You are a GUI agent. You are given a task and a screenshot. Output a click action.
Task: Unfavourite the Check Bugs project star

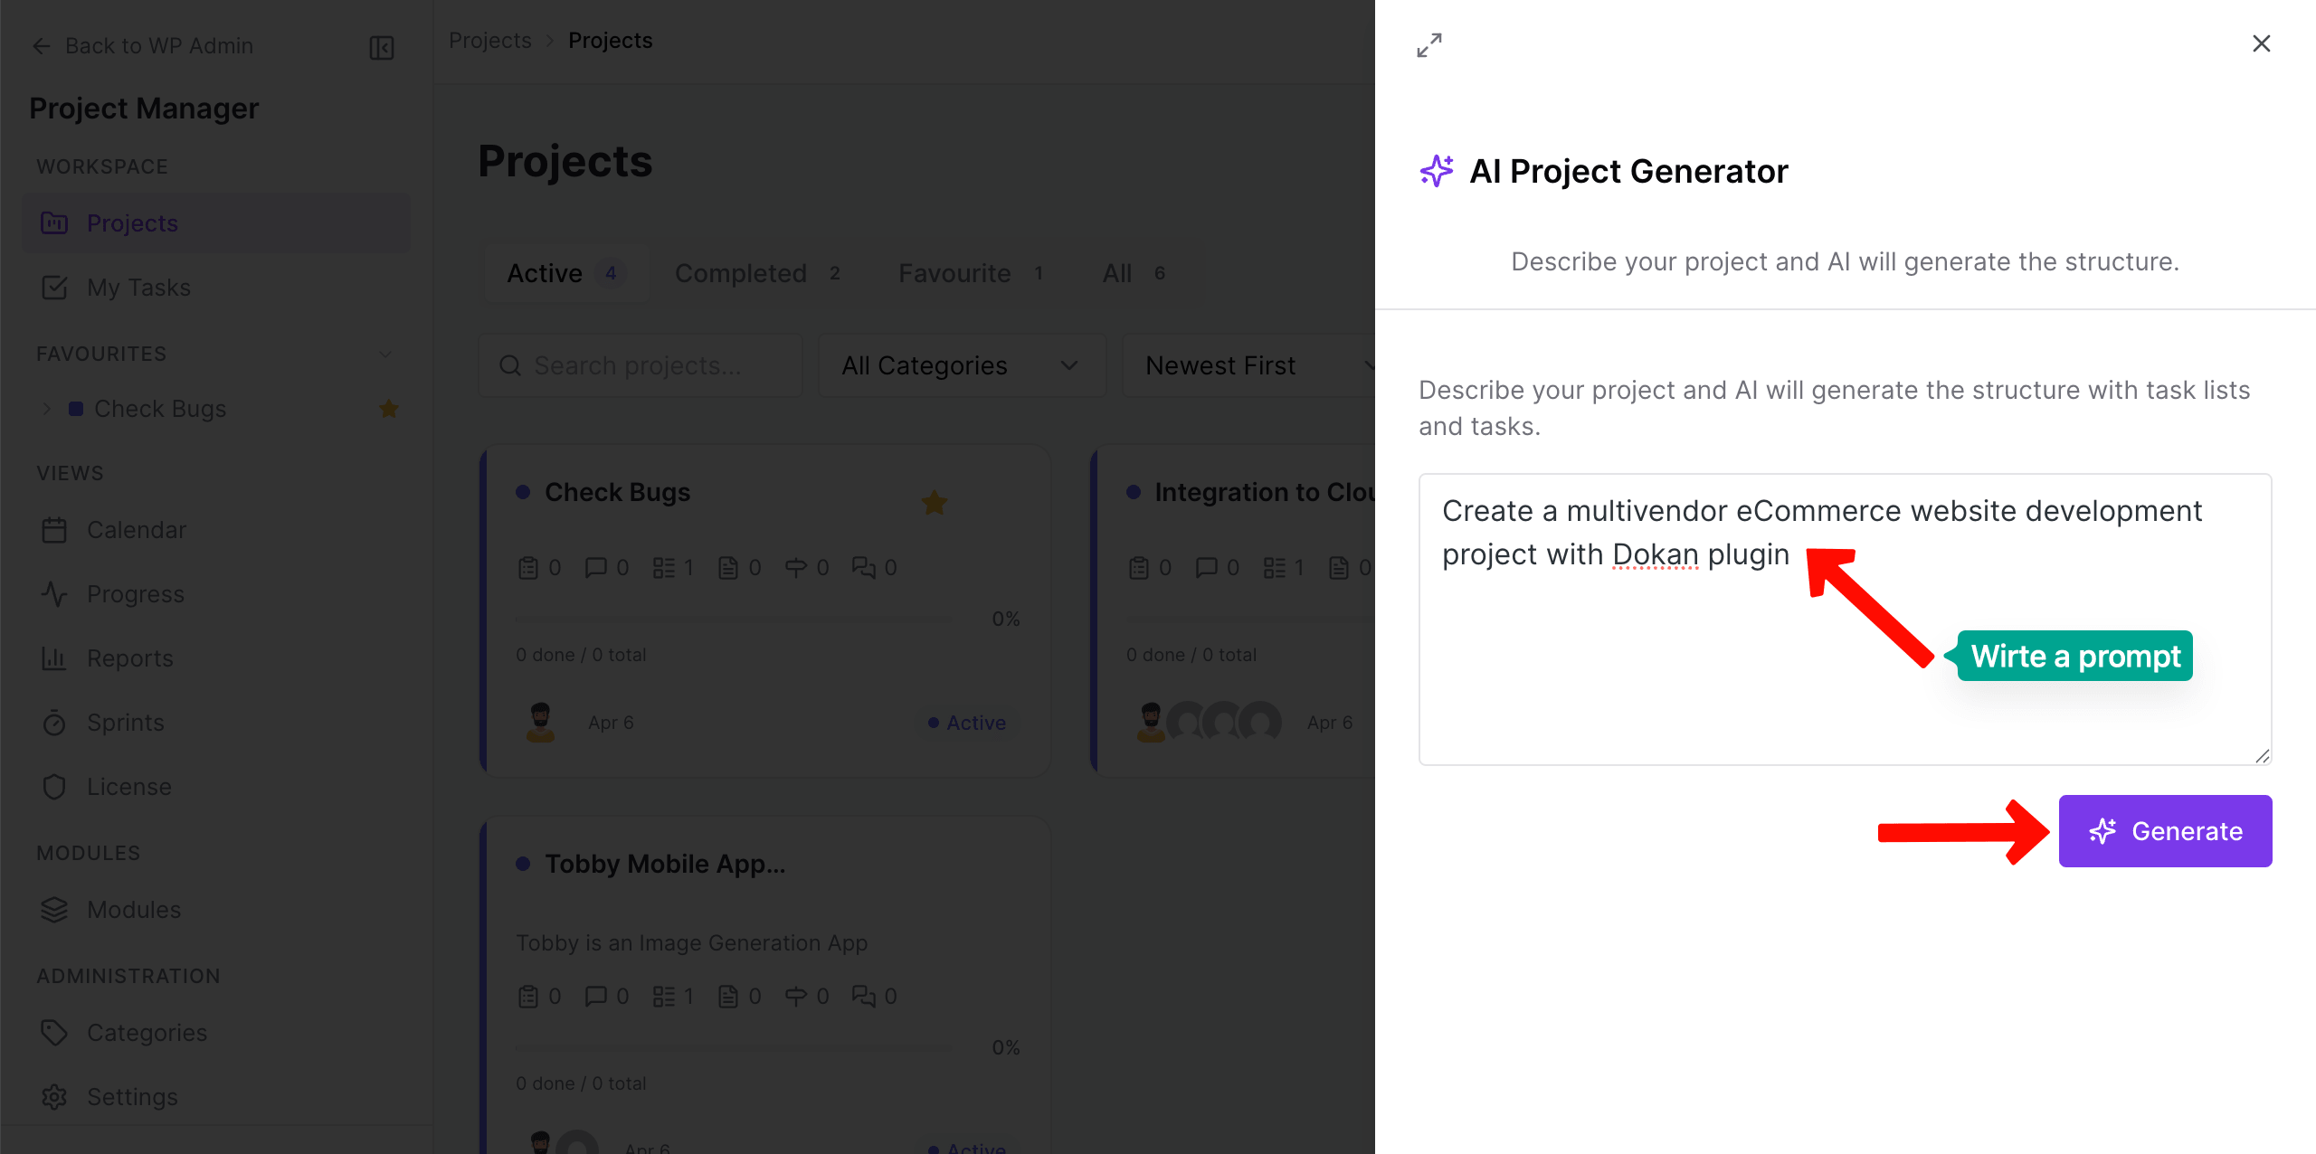point(934,503)
